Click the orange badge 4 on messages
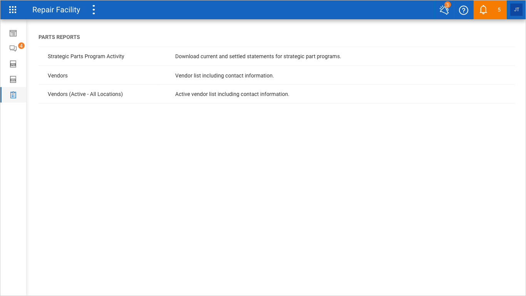The width and height of the screenshot is (526, 296). pyautogui.click(x=21, y=46)
